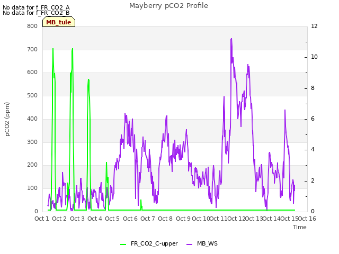Click the Oct 6 x-axis tick label
Screen dimensions: 339x254
click(x=130, y=219)
